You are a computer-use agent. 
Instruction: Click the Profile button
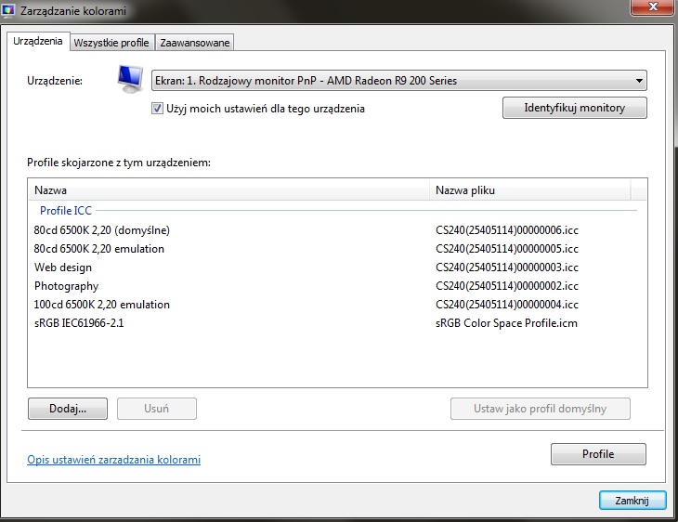point(598,454)
